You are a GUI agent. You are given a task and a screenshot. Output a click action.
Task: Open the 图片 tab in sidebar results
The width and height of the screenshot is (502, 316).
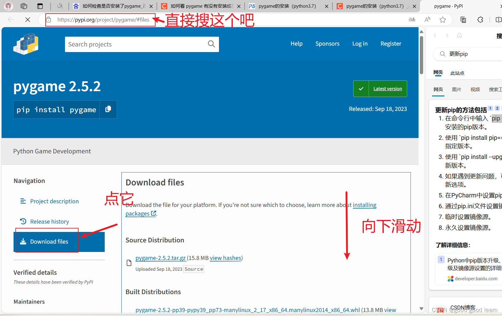click(457, 89)
